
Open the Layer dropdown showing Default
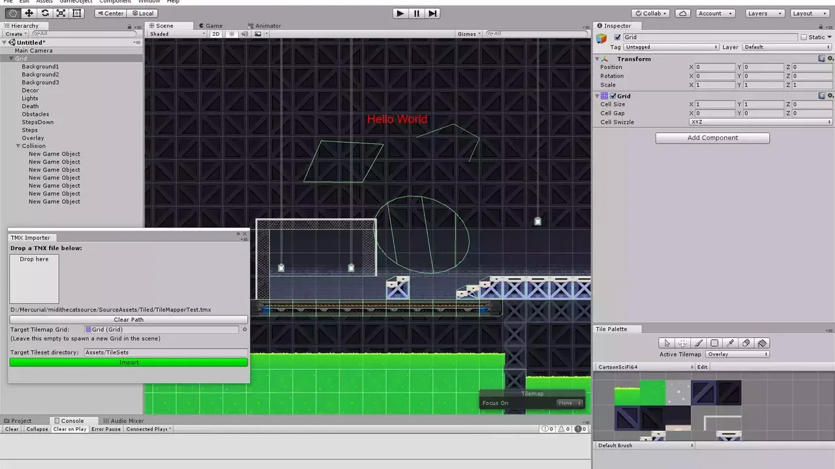click(787, 47)
